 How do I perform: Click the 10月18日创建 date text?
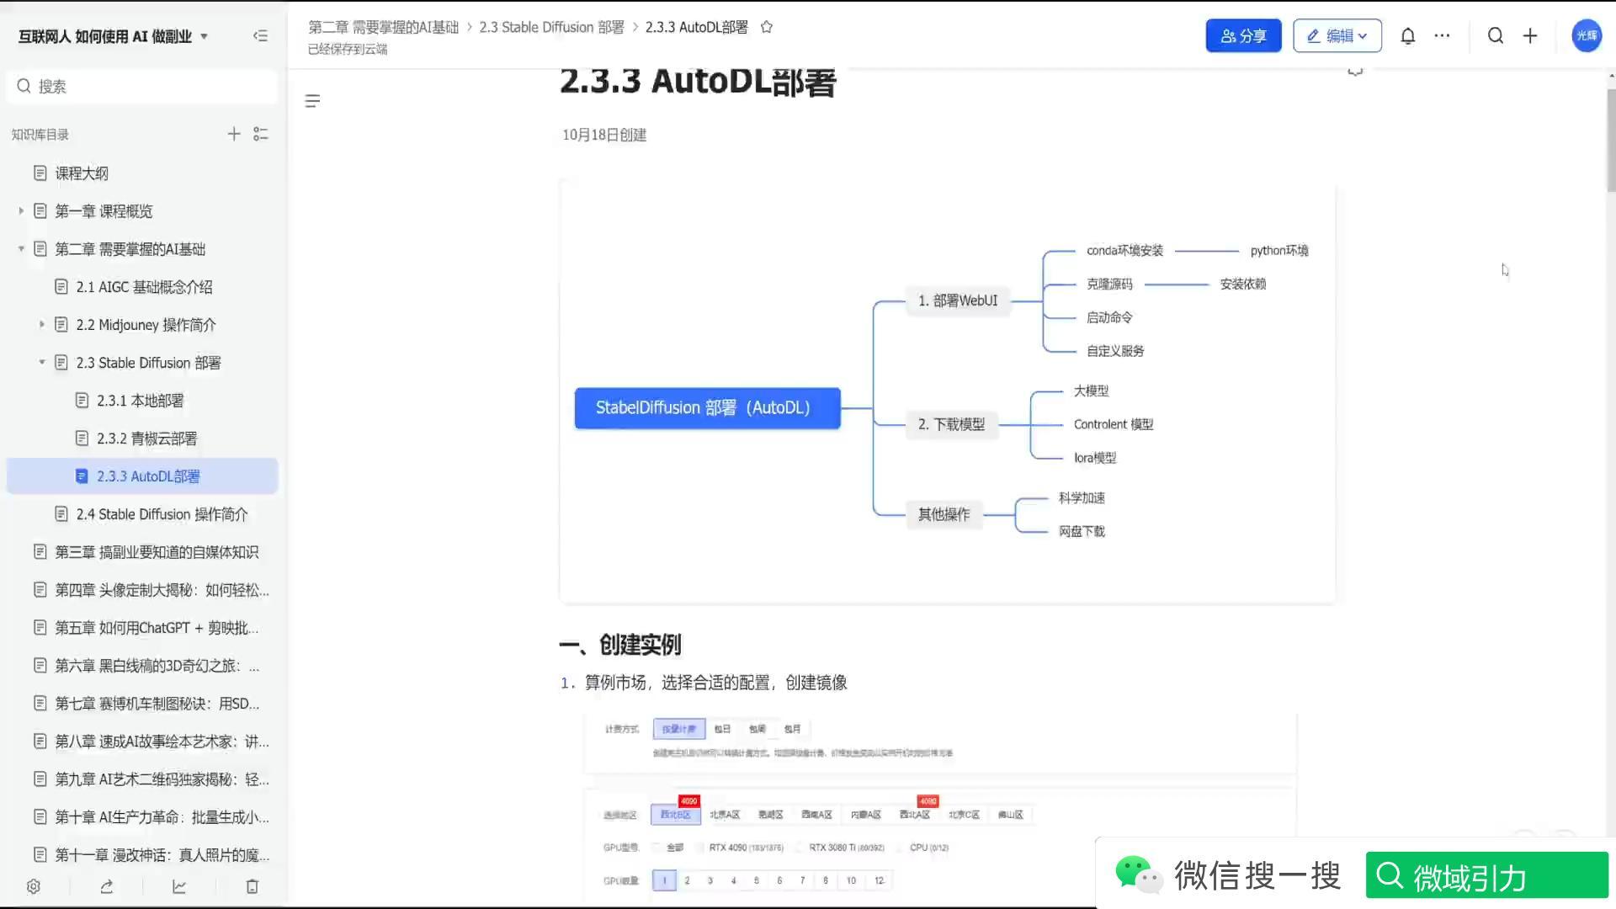[x=604, y=135]
